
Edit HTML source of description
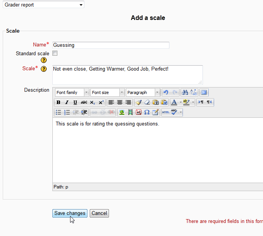(x=166, y=112)
